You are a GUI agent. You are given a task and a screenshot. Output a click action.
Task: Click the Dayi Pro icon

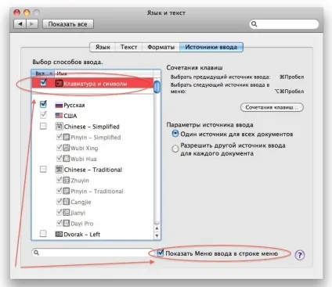pyautogui.click(x=67, y=224)
